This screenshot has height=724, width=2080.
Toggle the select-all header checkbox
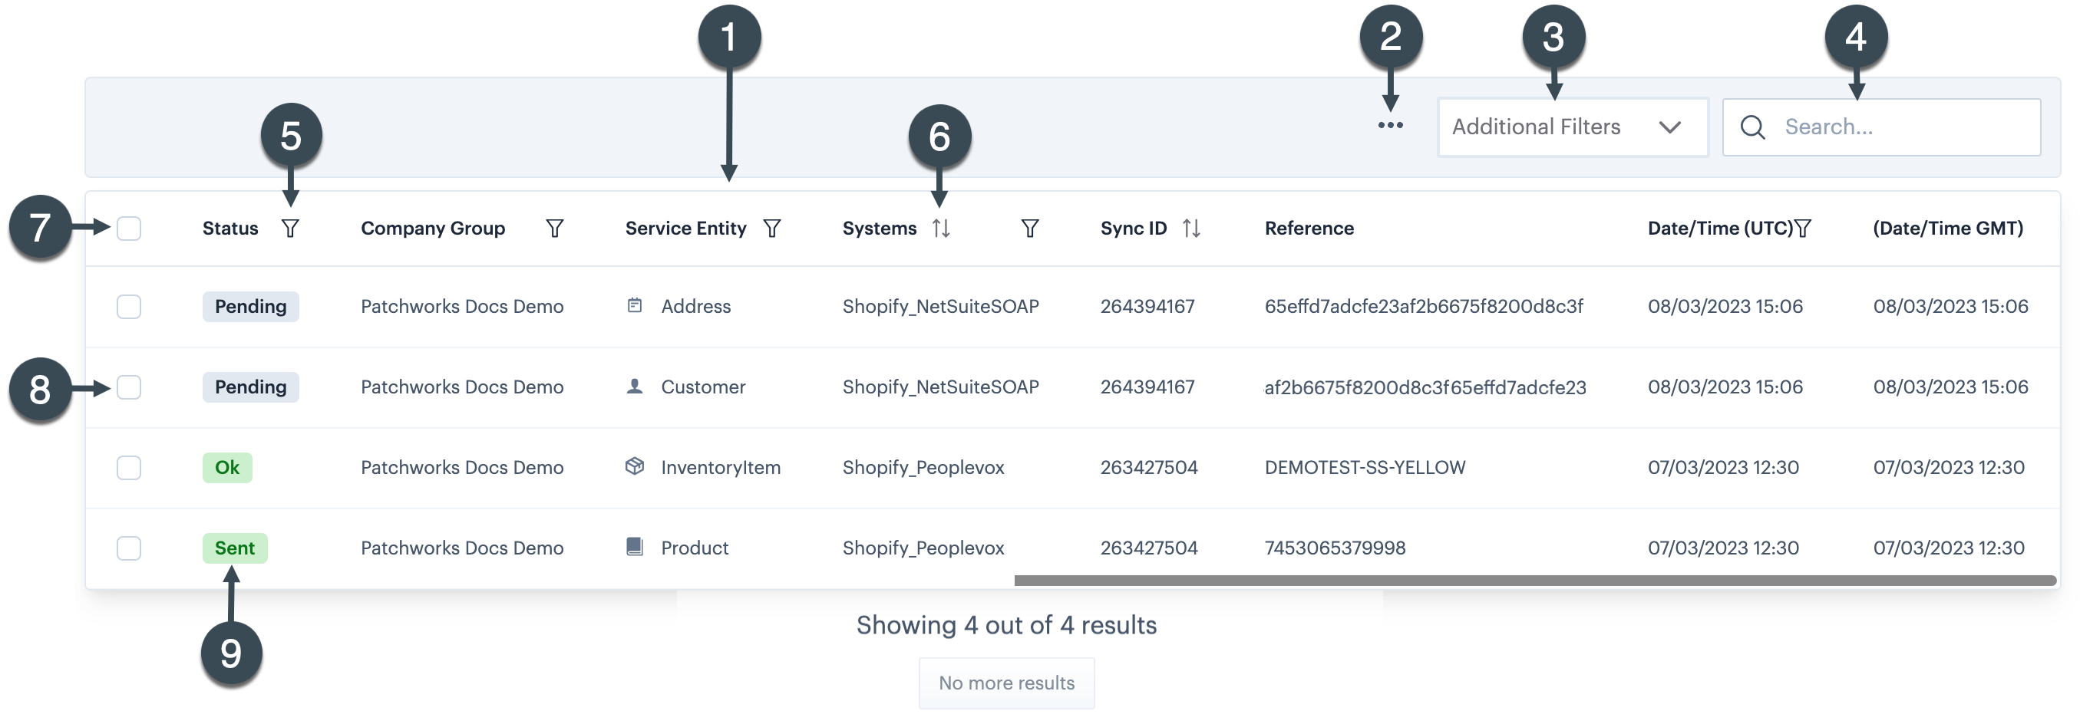click(129, 229)
